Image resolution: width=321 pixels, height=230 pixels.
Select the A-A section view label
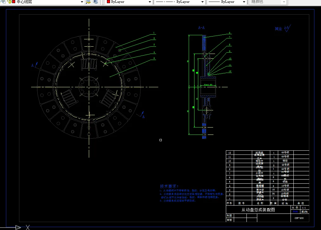point(201,28)
